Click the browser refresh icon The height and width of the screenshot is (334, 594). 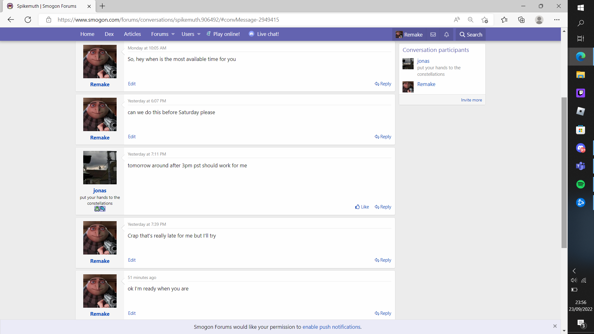pos(28,20)
